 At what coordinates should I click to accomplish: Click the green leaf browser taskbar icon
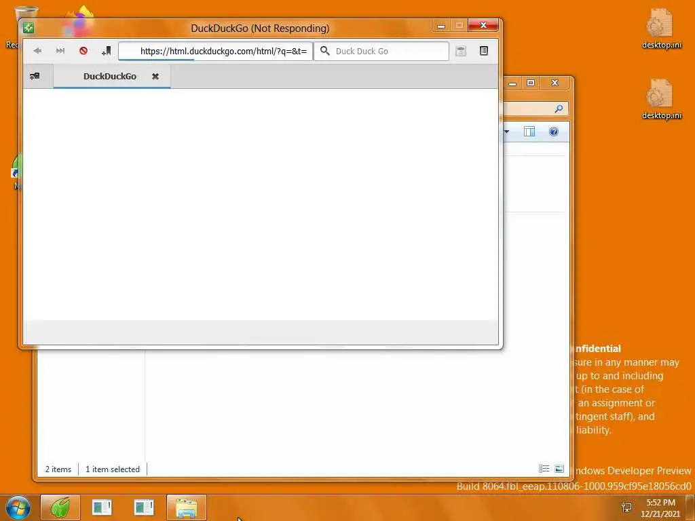(60, 507)
